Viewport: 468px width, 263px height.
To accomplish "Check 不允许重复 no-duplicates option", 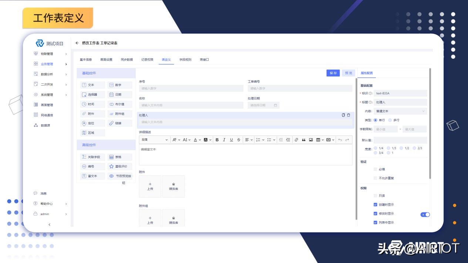I will pyautogui.click(x=376, y=178).
